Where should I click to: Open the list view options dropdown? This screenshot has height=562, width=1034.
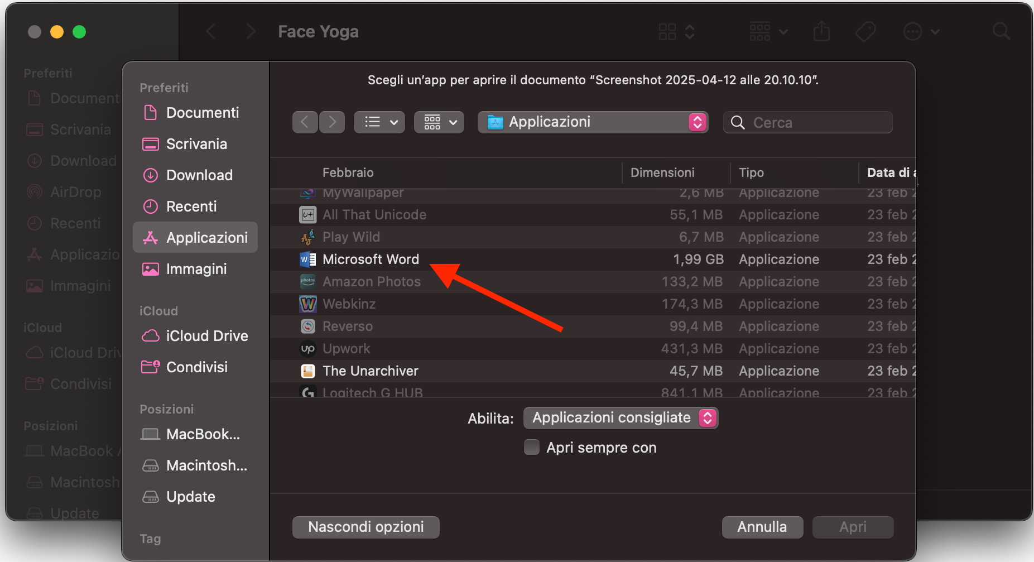tap(379, 122)
